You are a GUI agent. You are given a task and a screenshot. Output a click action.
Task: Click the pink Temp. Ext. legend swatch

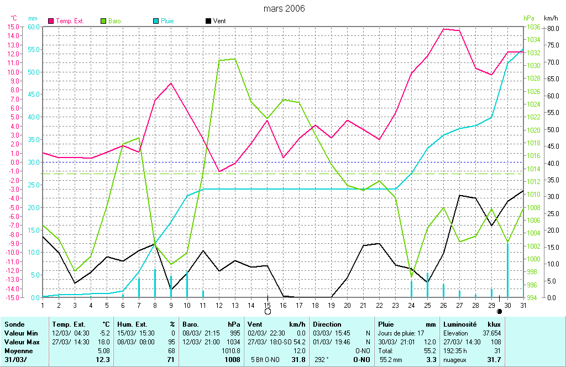click(52, 20)
